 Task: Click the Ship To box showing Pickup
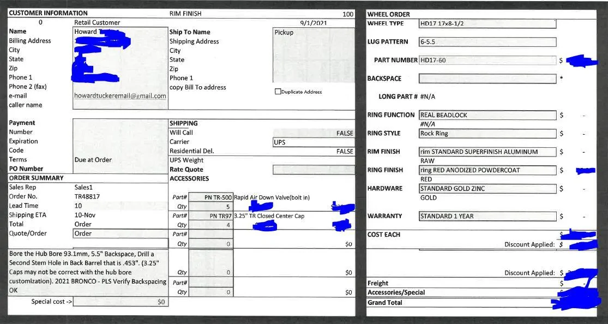click(314, 55)
